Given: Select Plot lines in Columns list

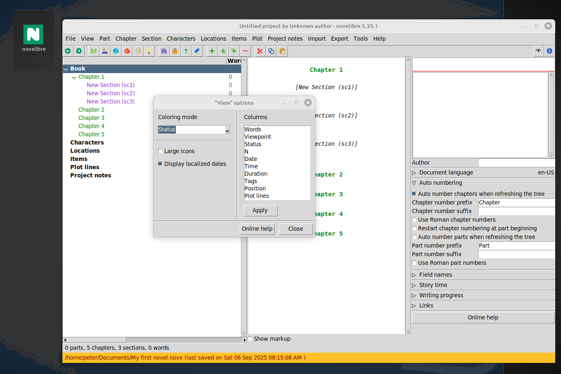Looking at the screenshot, I should click(256, 196).
